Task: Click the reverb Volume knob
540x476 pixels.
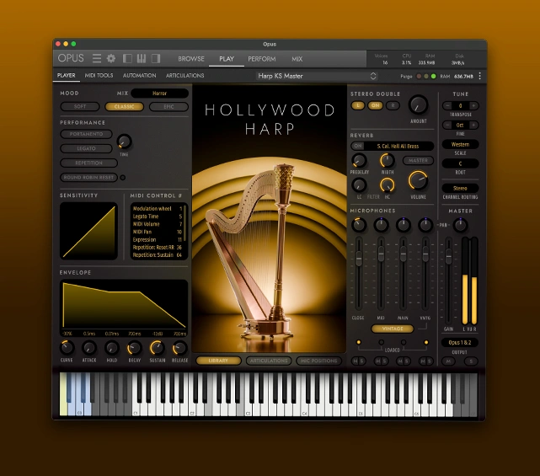Action: 418,180
